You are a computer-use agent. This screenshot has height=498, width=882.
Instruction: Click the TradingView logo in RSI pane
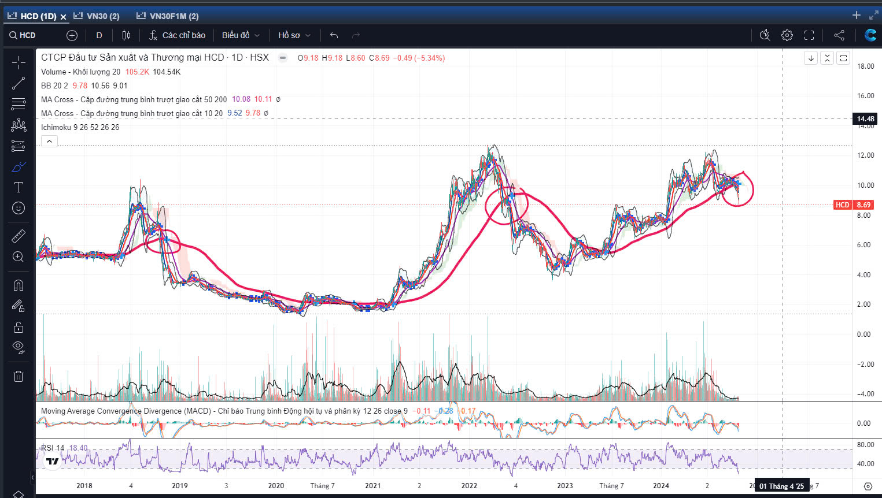[53, 461]
